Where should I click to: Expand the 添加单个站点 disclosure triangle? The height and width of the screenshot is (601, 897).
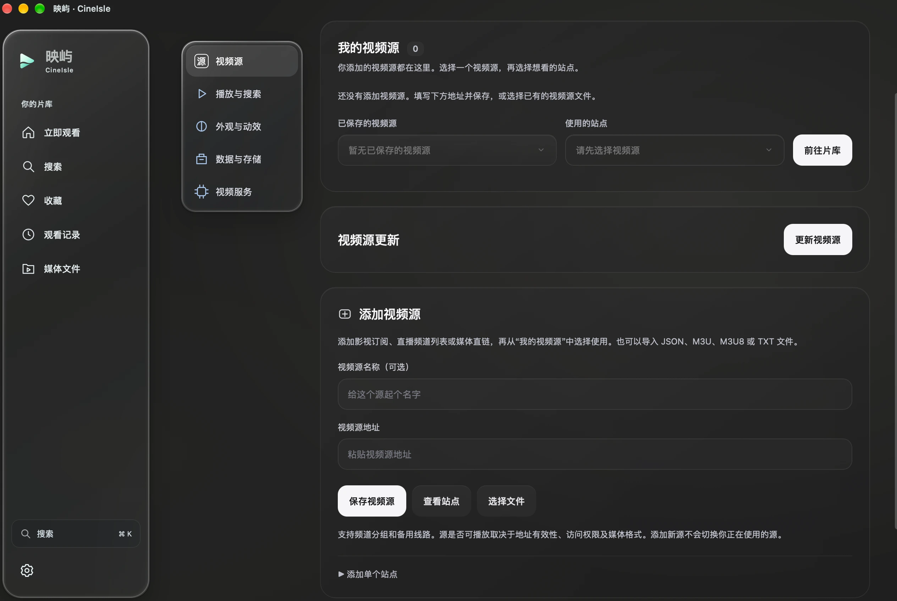[341, 574]
